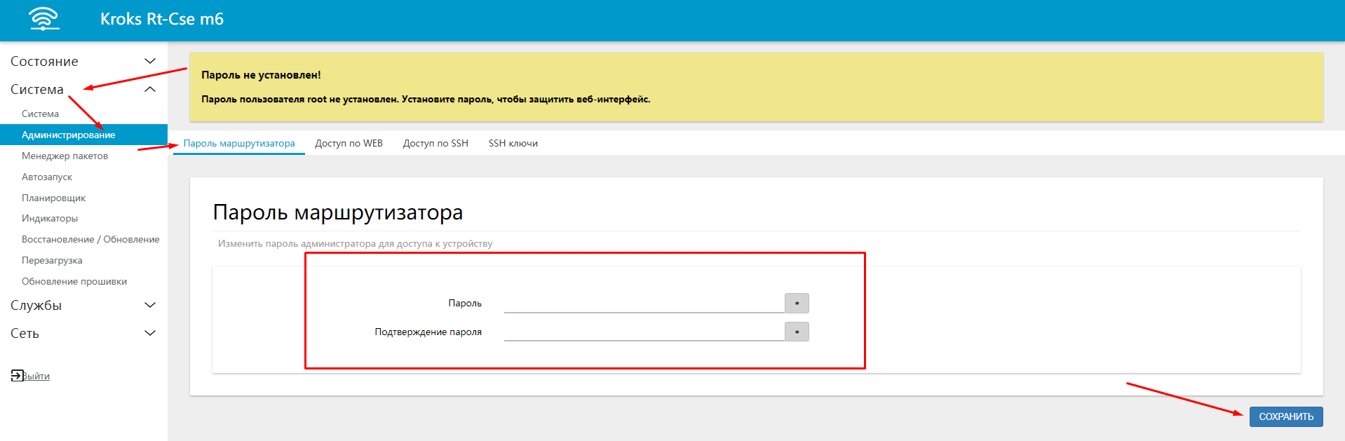Reveal password with asterisk button beside Пароль
Viewport: 1345px width, 441px height.
tap(797, 303)
